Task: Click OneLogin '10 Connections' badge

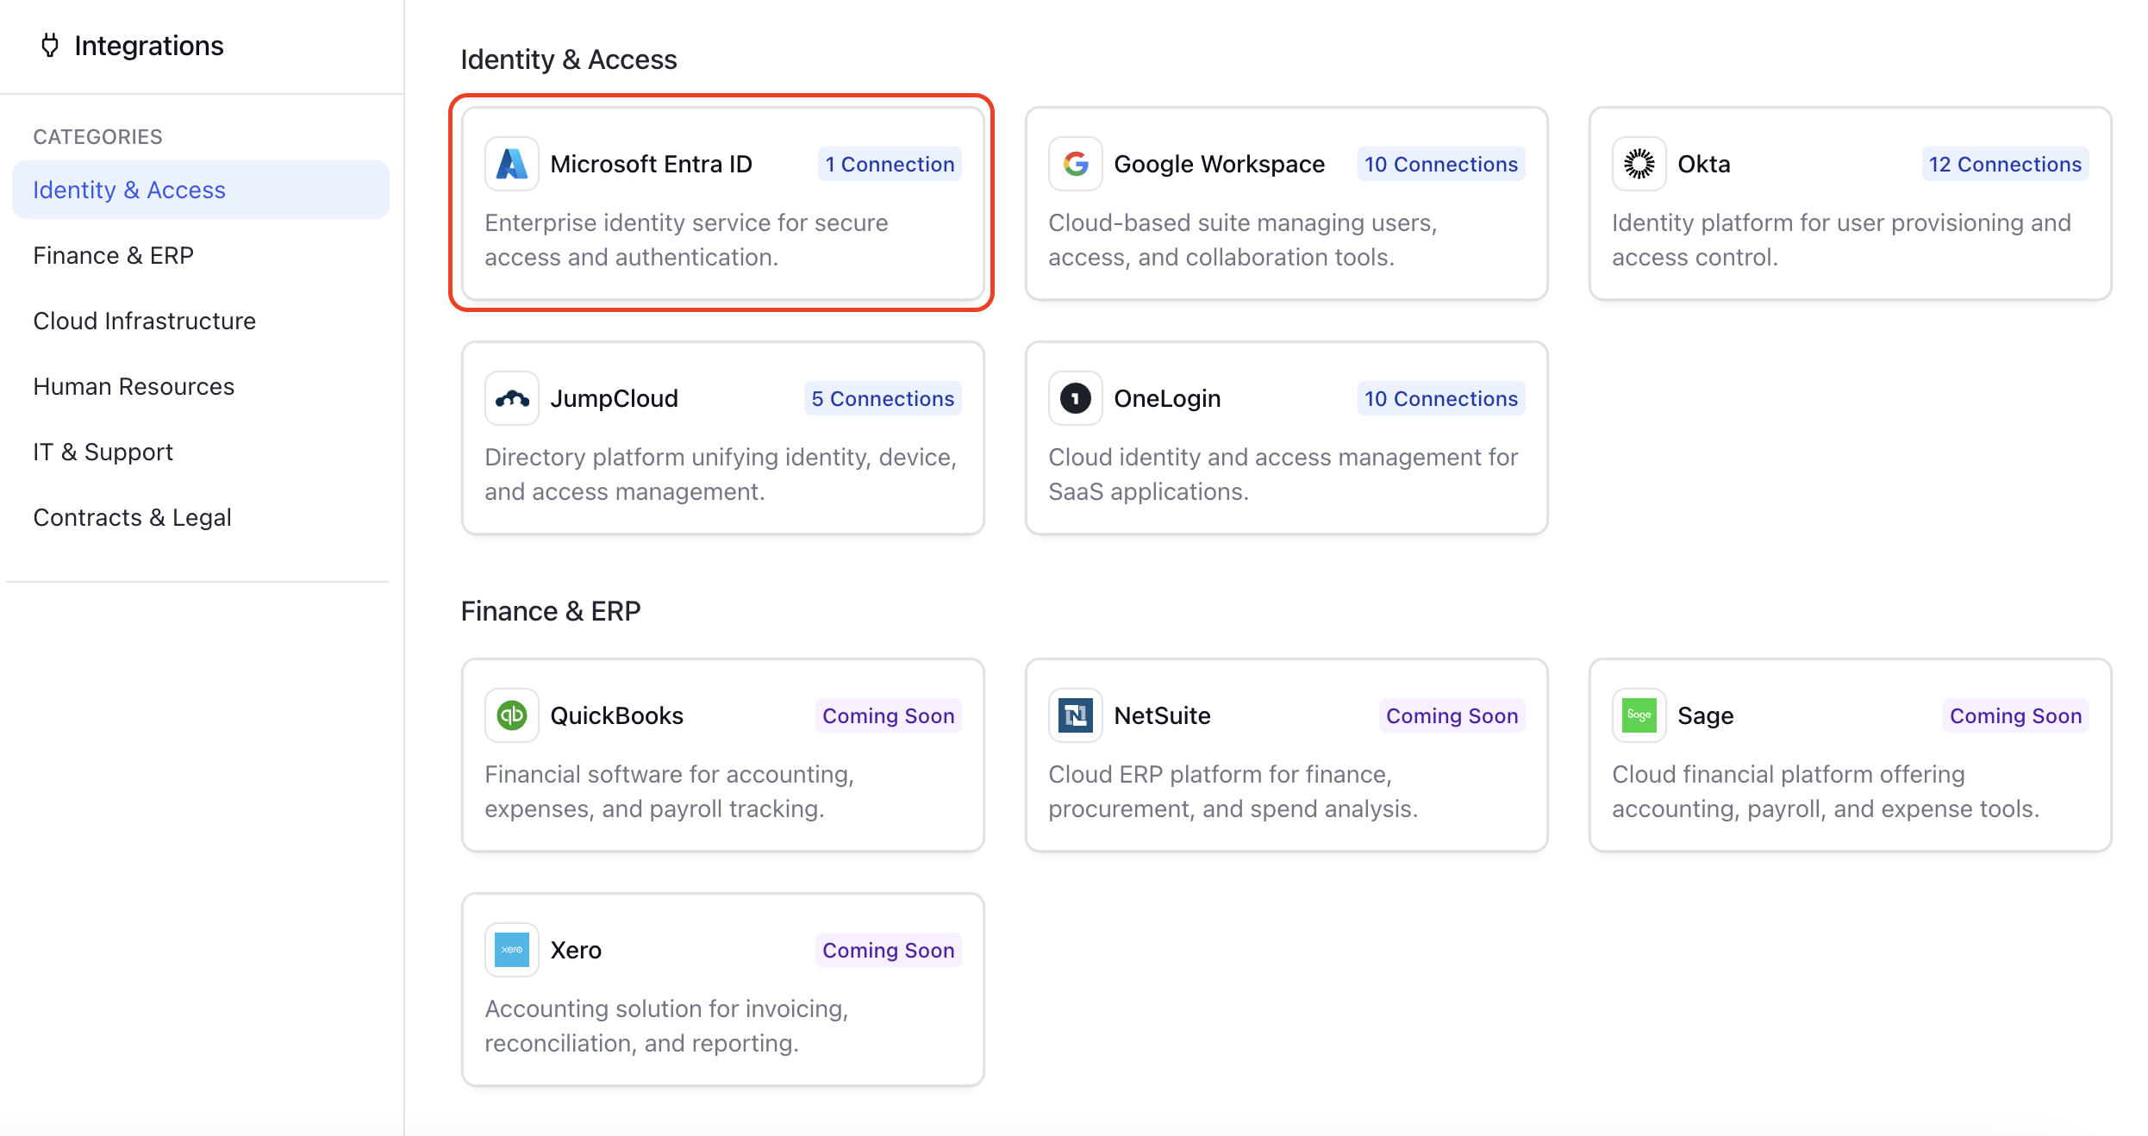Action: [x=1441, y=398]
